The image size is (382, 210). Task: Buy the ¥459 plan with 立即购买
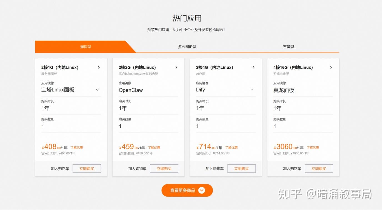pos(164,169)
